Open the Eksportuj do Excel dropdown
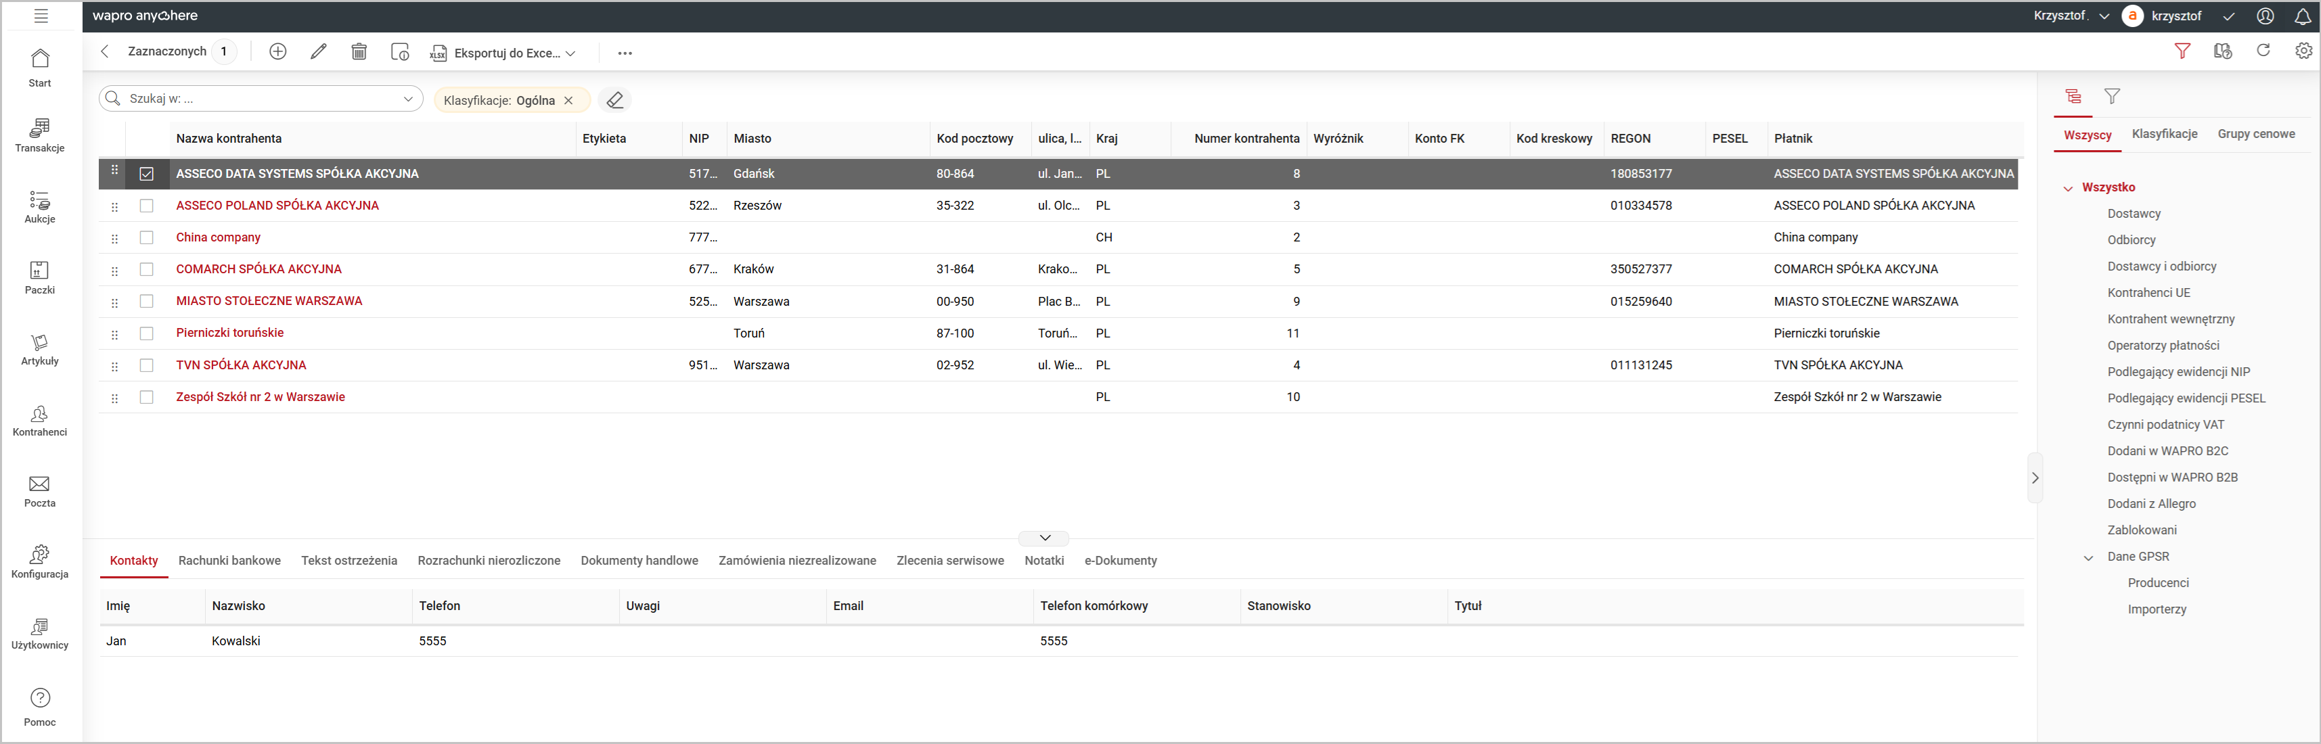This screenshot has height=744, width=2321. click(570, 53)
